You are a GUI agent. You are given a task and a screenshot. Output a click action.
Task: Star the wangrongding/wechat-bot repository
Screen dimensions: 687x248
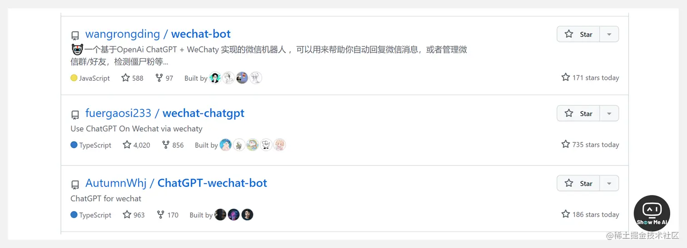(x=578, y=34)
